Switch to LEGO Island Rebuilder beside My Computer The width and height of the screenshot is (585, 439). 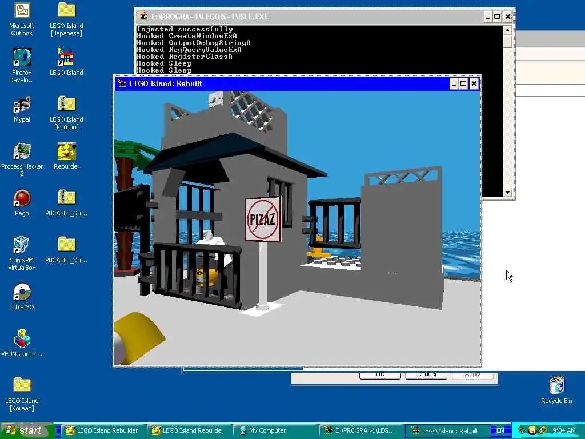pos(189,430)
